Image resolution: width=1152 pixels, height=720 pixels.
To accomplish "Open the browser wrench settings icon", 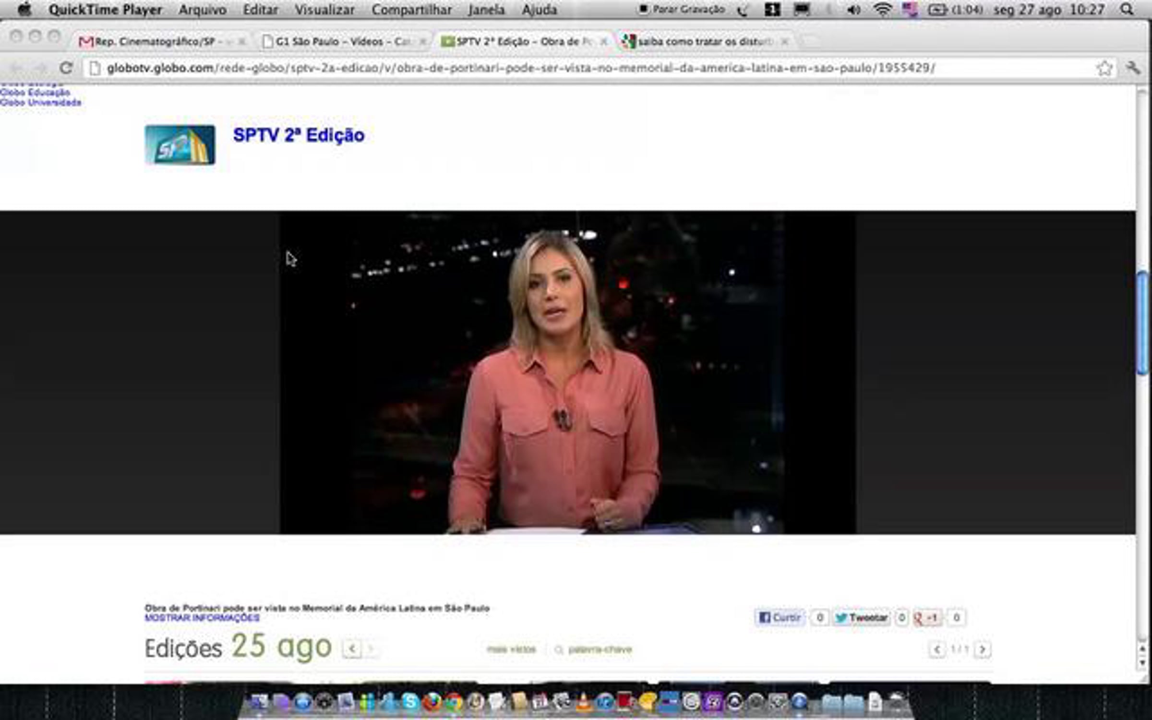I will point(1132,68).
